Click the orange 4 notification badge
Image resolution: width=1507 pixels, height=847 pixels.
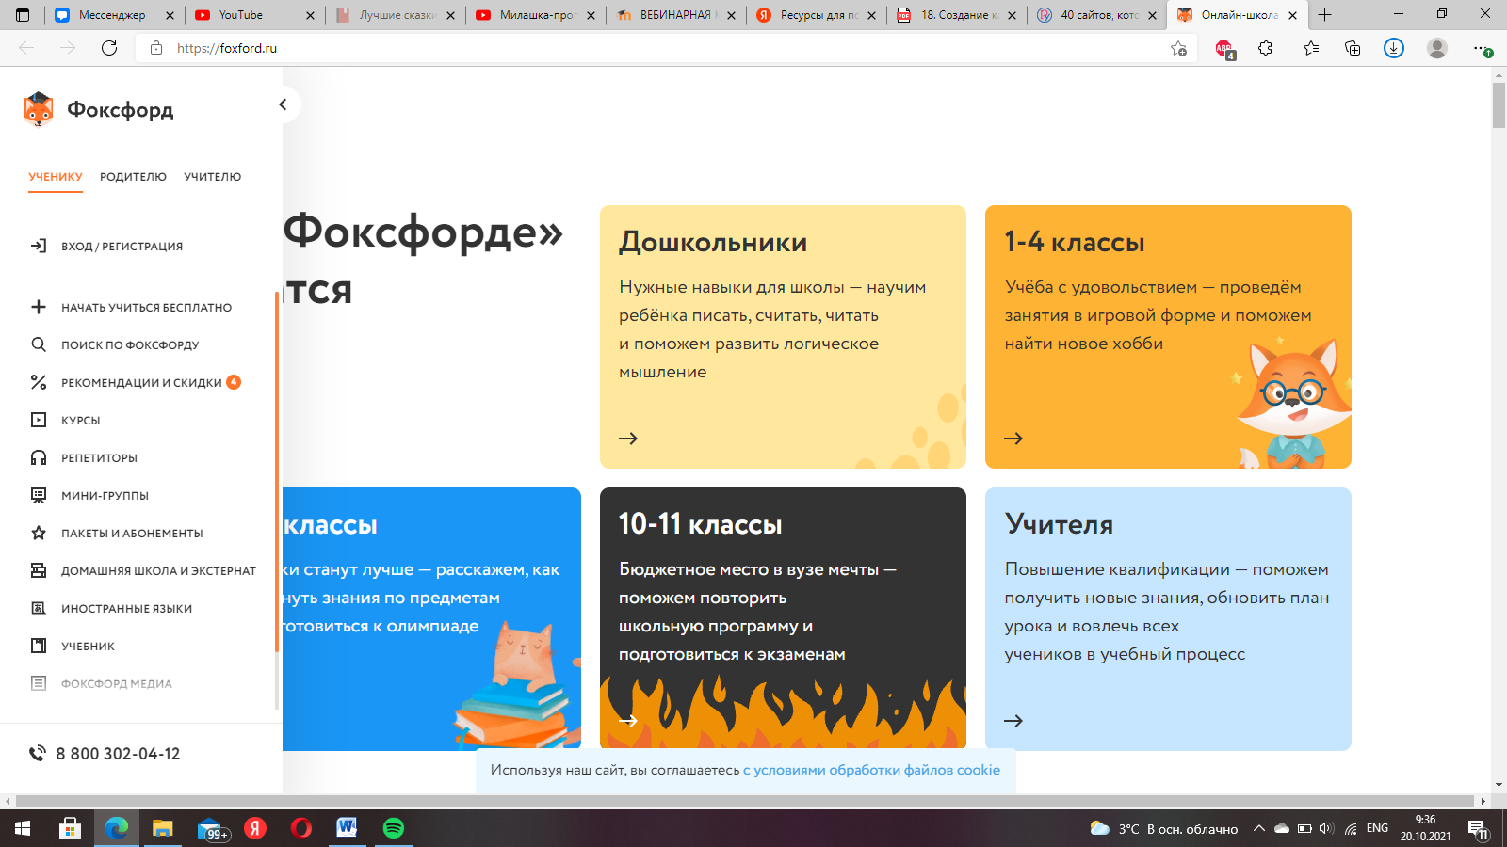click(x=234, y=382)
